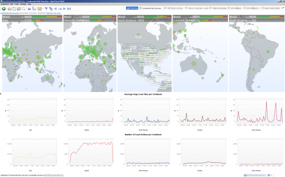Click the server connection toolbar icon

(34, 9)
